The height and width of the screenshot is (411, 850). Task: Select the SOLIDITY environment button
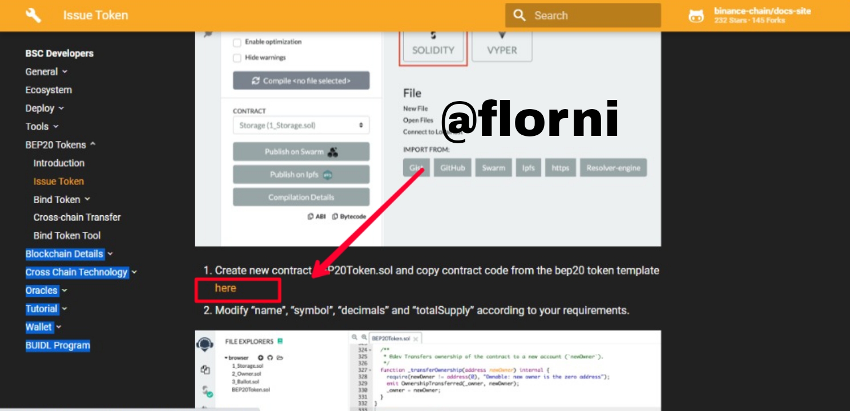(x=433, y=46)
